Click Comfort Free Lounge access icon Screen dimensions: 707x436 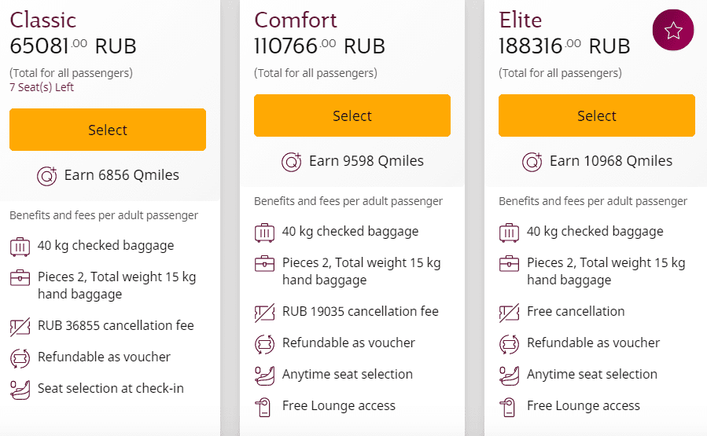click(263, 407)
